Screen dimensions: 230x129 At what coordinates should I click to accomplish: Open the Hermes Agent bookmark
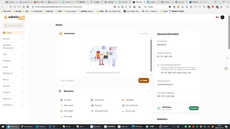coord(70,11)
